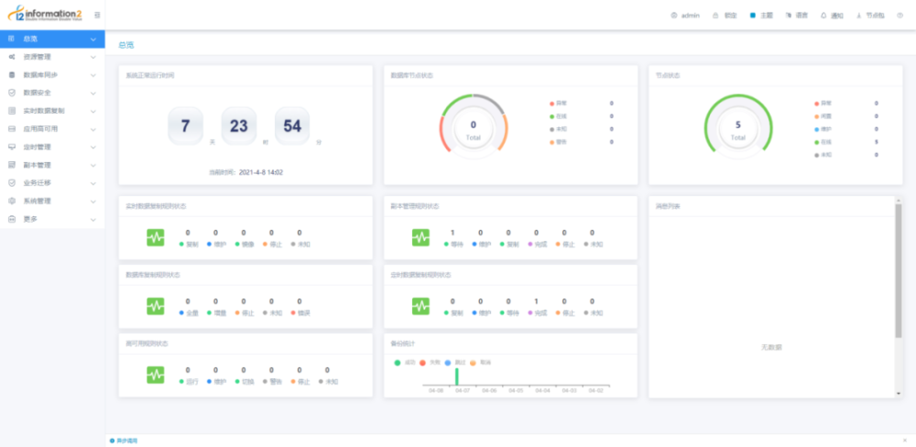Click the 消息列表 vertical scrollbar
The width and height of the screenshot is (916, 447).
coord(899,270)
